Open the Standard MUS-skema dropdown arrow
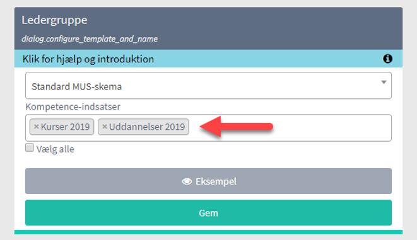This screenshot has height=240, width=417. (384, 83)
